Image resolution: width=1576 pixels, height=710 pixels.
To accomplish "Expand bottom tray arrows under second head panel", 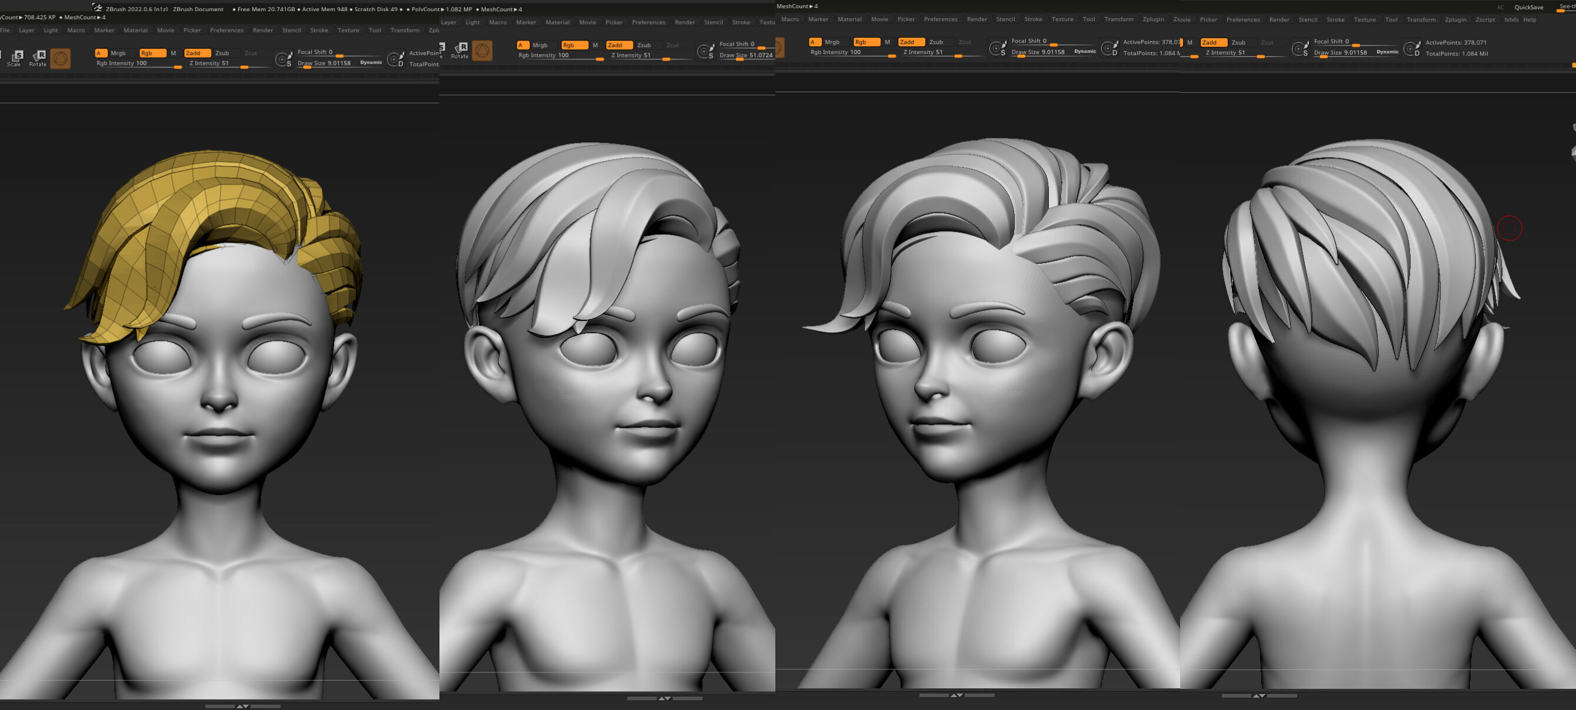I will tap(664, 698).
